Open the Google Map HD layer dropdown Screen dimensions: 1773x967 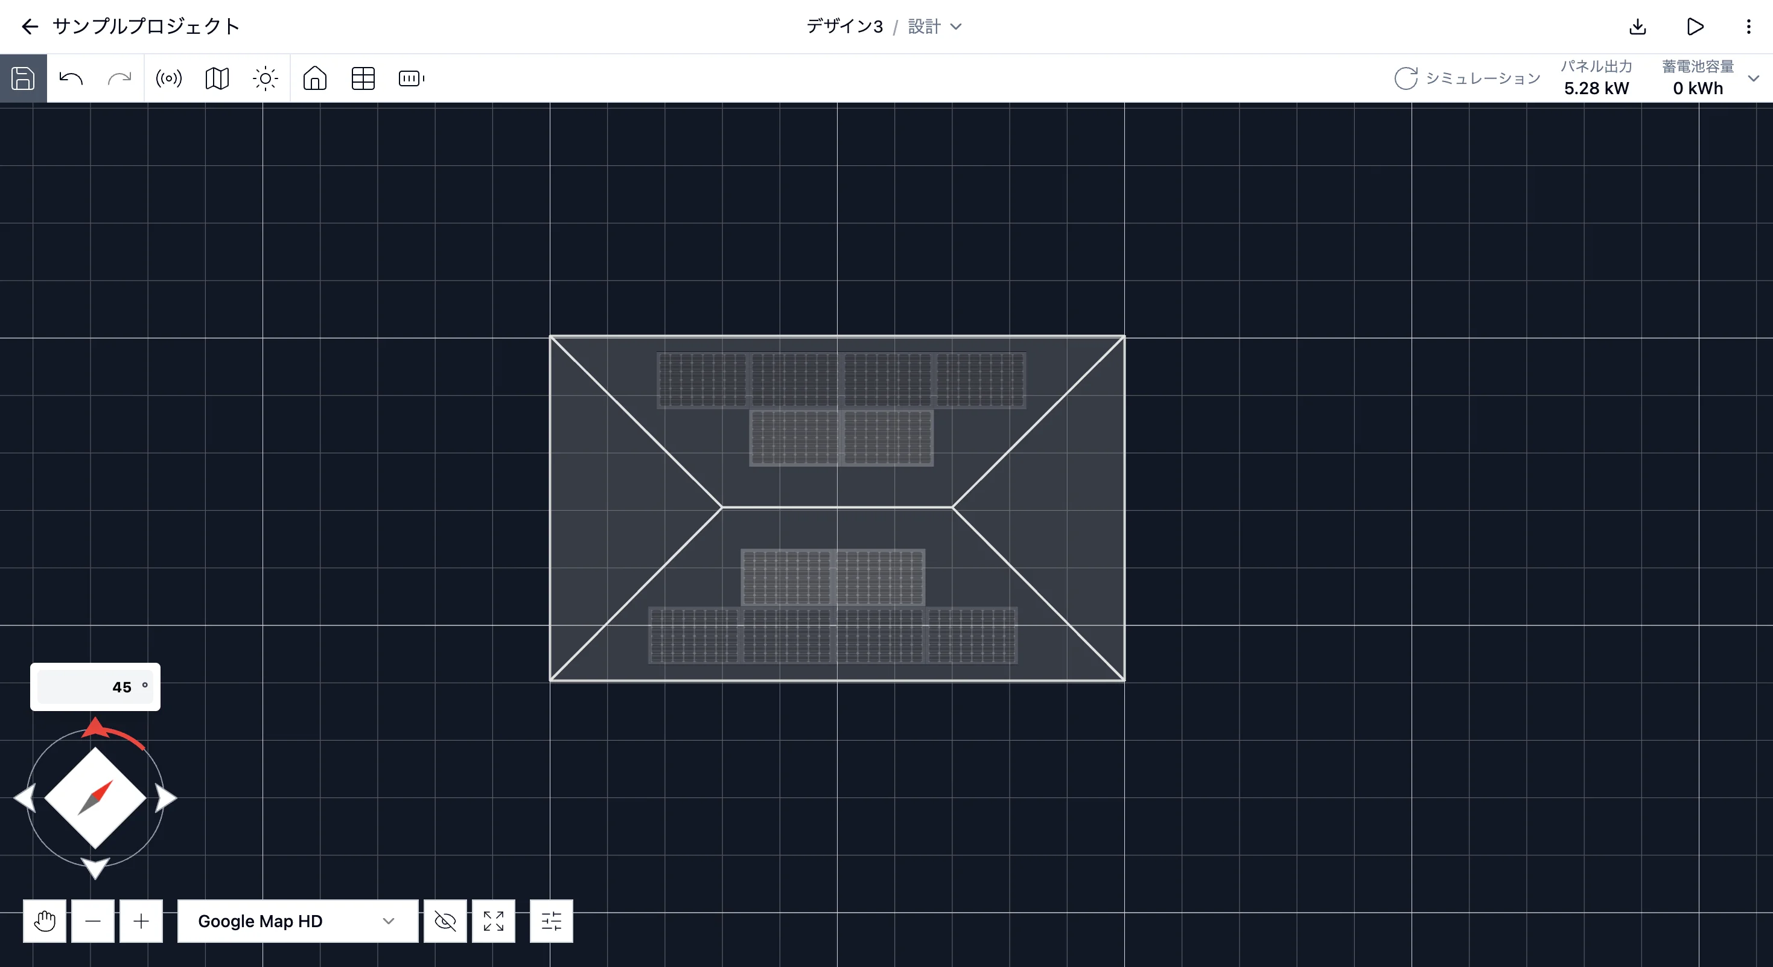pos(298,921)
